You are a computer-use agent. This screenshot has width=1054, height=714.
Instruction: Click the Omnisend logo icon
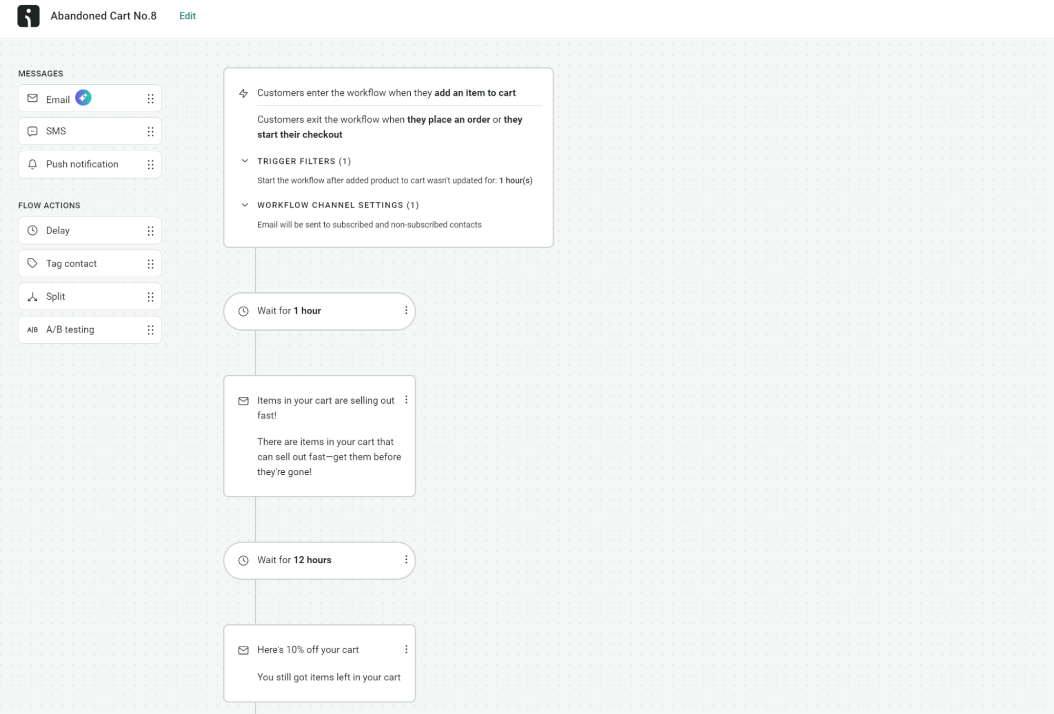28,16
